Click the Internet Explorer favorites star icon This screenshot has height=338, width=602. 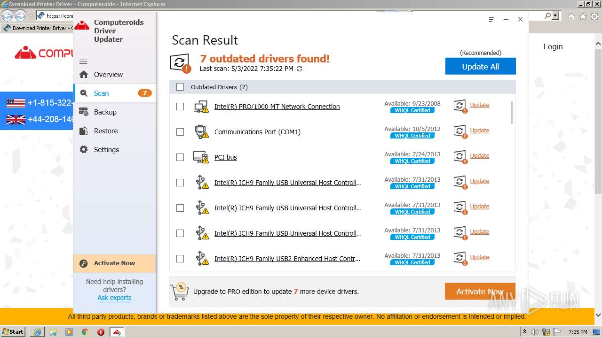(x=583, y=16)
